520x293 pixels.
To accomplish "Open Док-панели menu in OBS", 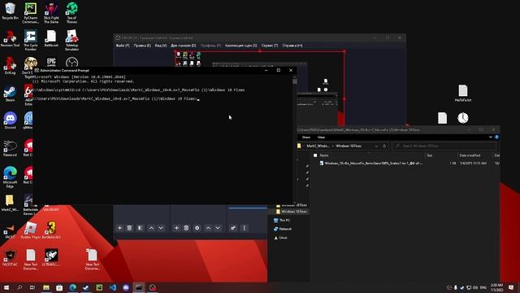I will [184, 46].
